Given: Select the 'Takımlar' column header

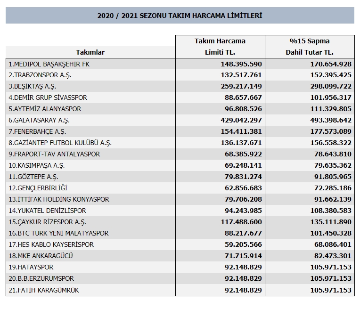Looking at the screenshot, I should pos(90,52).
